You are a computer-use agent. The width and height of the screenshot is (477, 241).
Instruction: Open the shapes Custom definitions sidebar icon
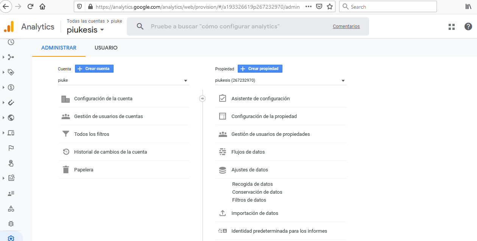pos(11,208)
